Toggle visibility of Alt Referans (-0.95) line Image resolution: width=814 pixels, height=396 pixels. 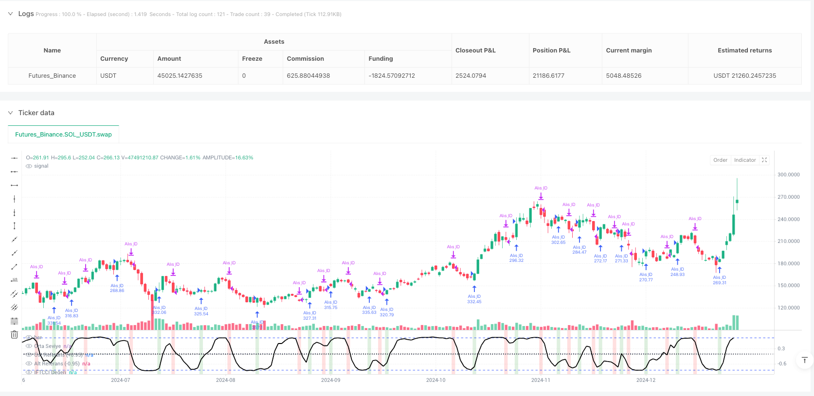[29, 363]
